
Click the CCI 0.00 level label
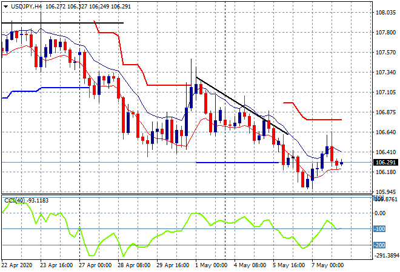(380, 213)
